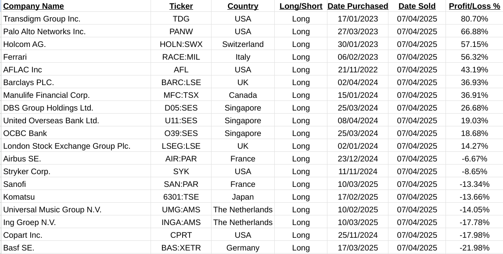Click the Date Purchased header
The image size is (503, 254).
point(358,6)
